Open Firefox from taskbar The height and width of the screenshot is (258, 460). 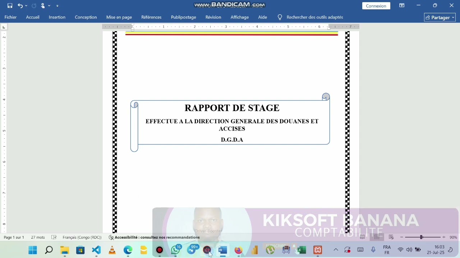click(239, 250)
